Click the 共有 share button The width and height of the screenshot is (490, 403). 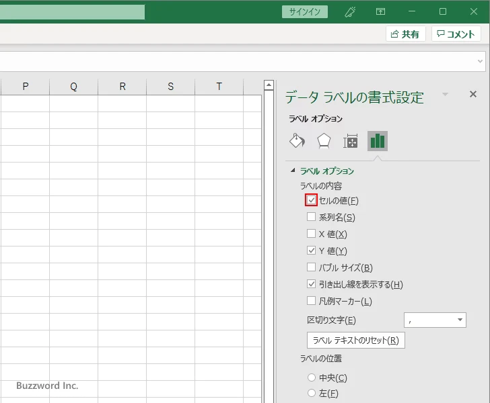405,34
